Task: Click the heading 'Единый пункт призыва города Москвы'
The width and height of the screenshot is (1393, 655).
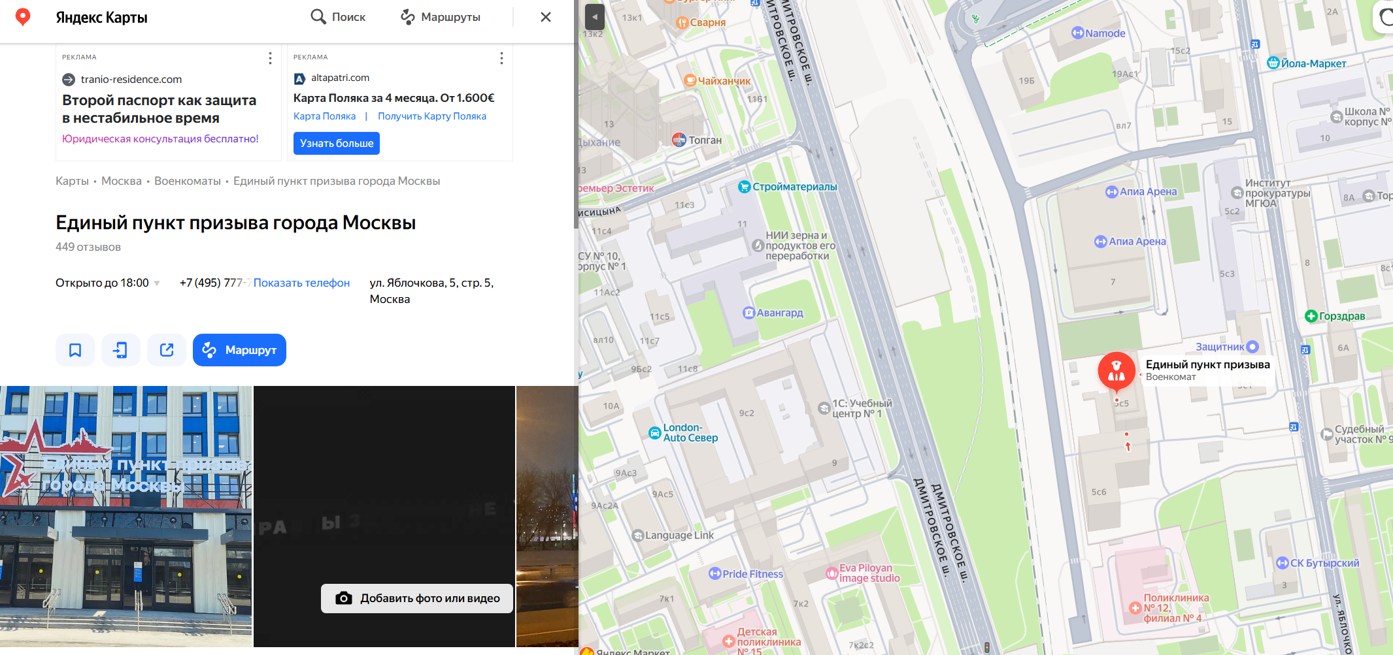Action: (x=236, y=223)
